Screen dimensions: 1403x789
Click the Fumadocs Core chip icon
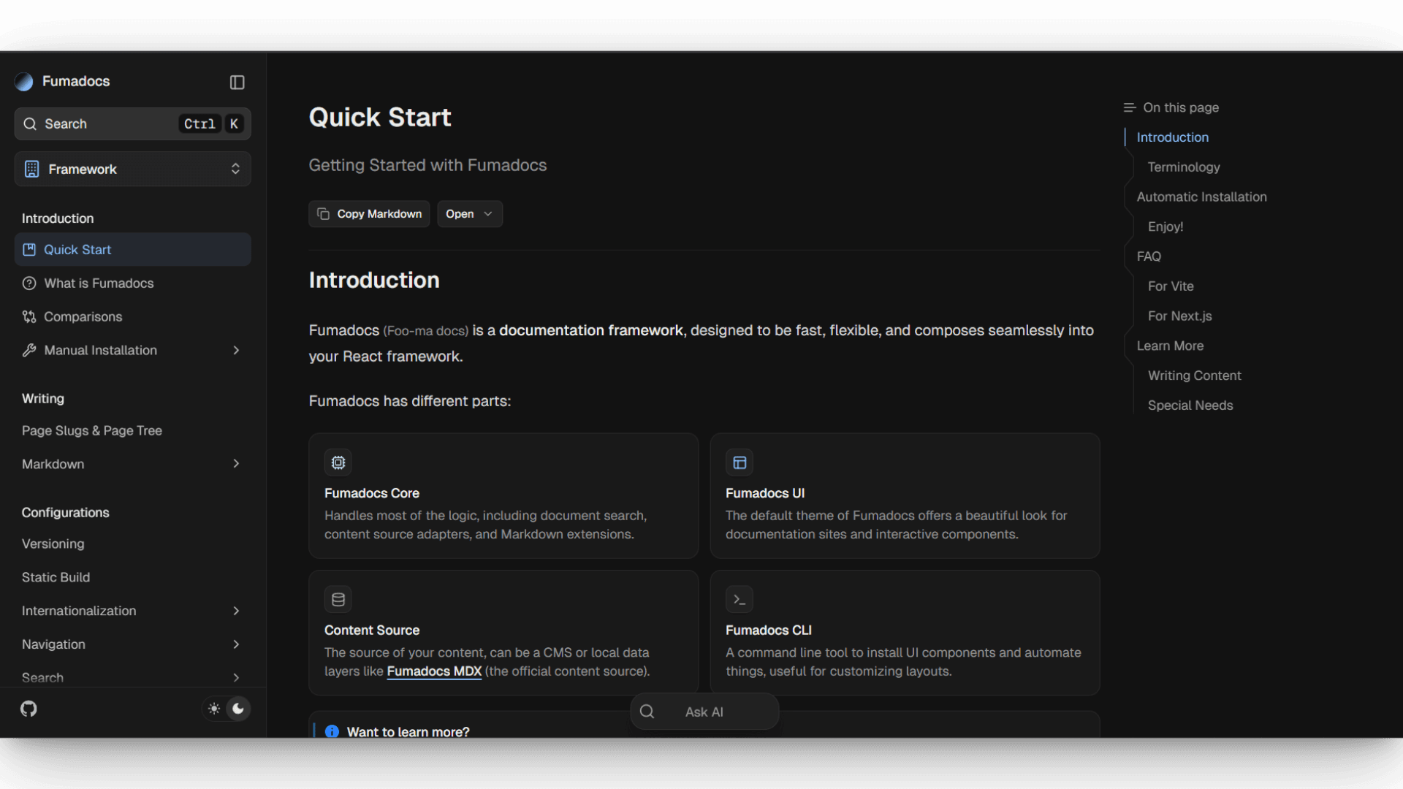[x=338, y=462]
